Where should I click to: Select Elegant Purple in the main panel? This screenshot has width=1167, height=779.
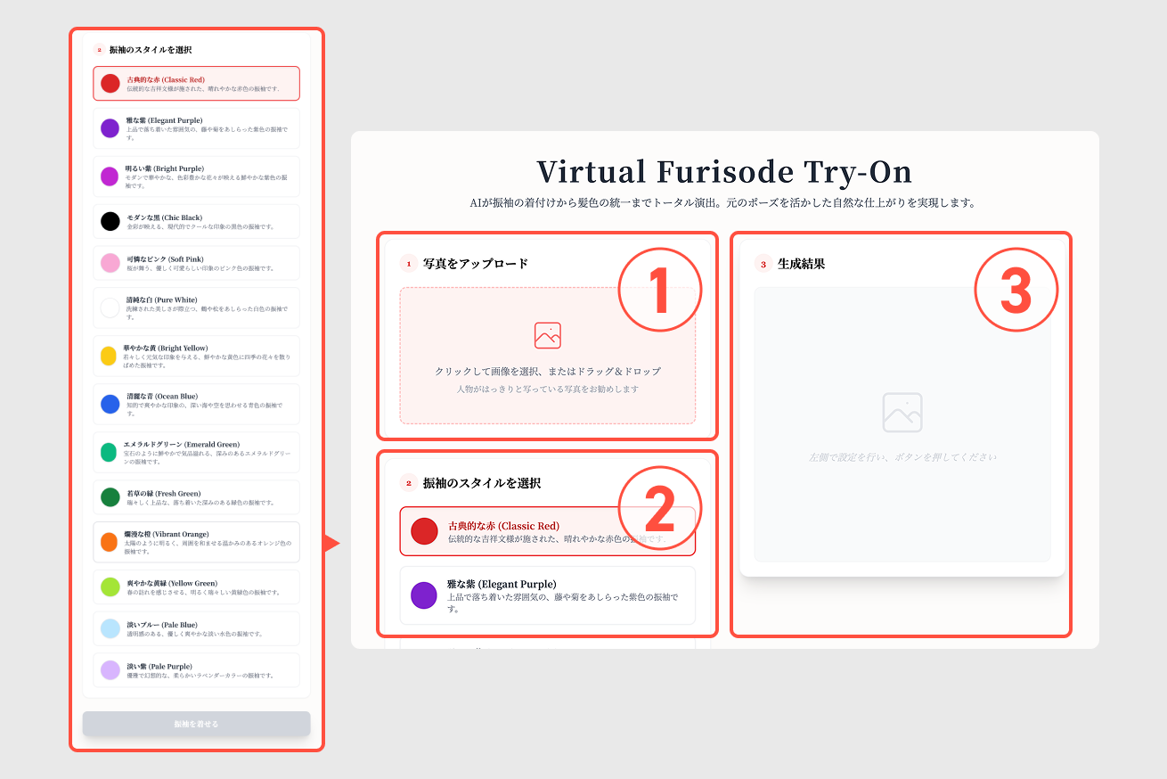[x=547, y=594]
